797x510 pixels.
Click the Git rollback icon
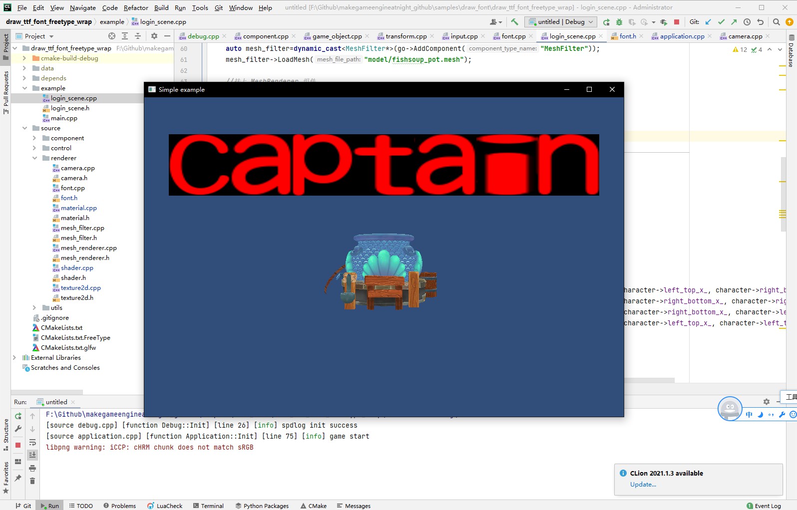point(760,22)
